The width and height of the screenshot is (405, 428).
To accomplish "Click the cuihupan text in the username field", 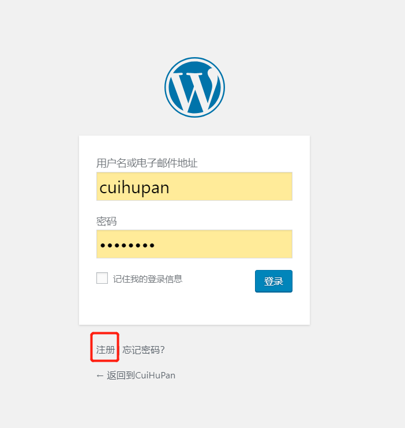I will coord(134,188).
